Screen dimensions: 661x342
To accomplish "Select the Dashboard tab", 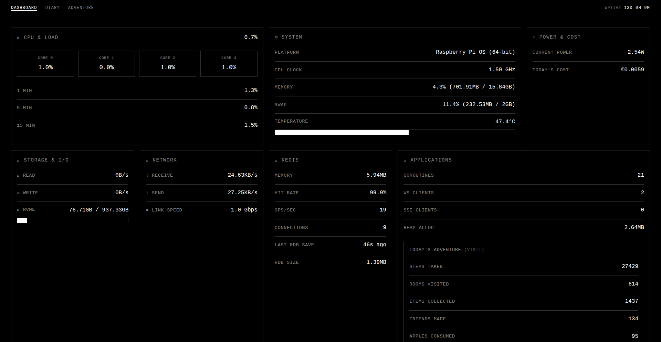I will click(x=24, y=8).
